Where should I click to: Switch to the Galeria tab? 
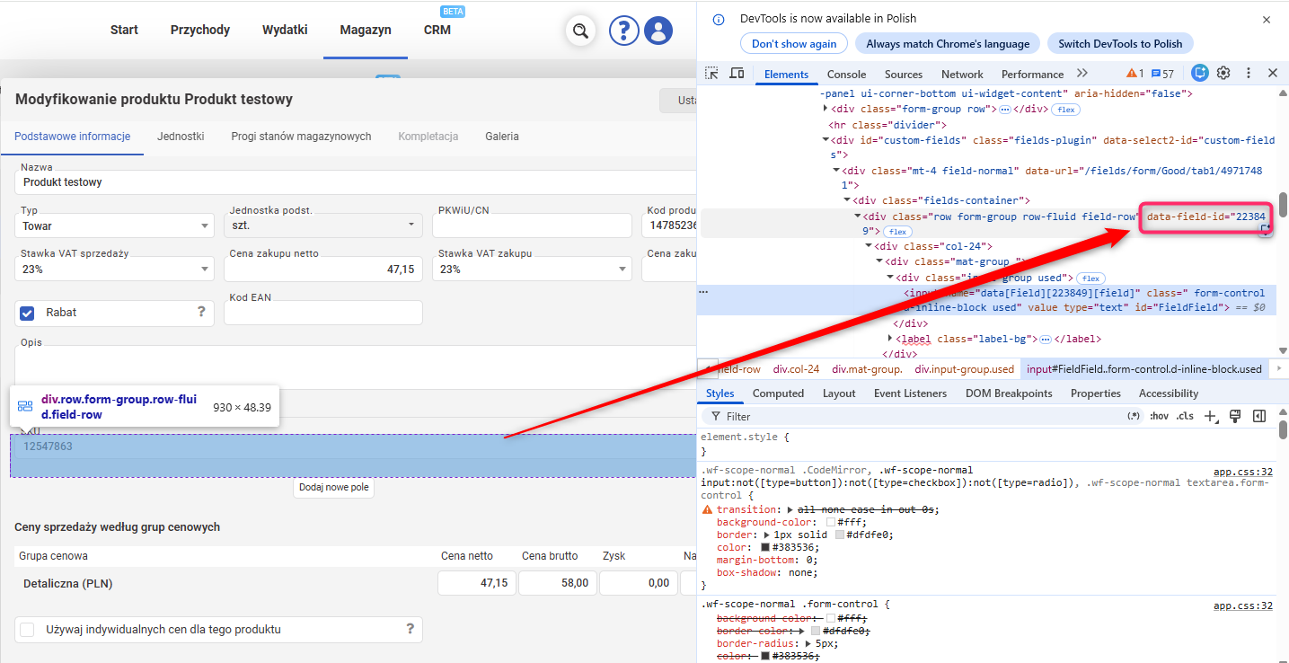click(x=502, y=137)
